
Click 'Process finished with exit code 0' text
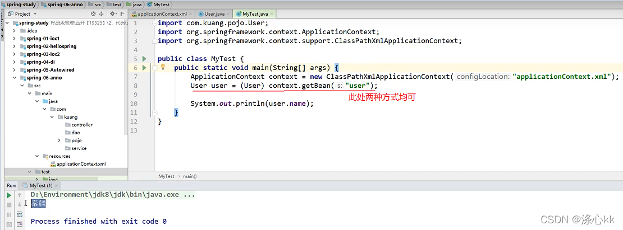click(99, 221)
